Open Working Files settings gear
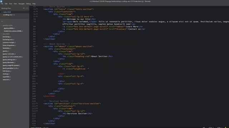The height and width of the screenshot is (128, 229). coord(24,9)
